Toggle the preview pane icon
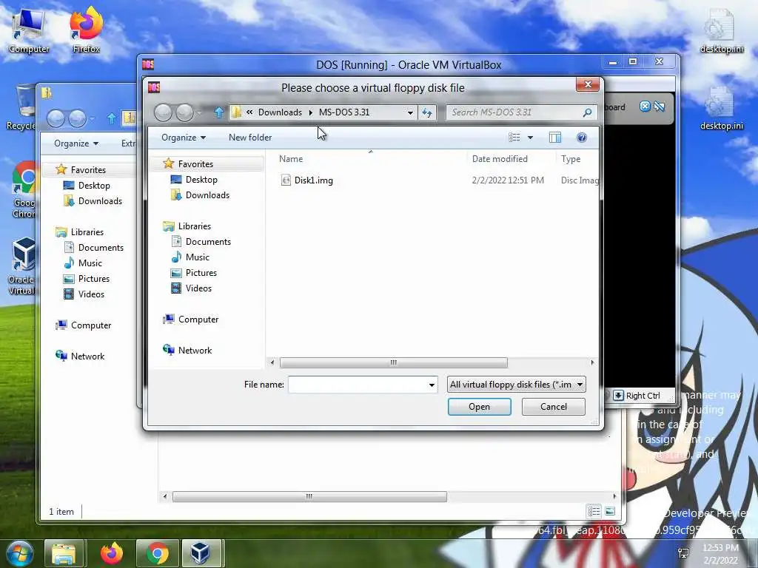The width and height of the screenshot is (758, 568). coord(555,138)
